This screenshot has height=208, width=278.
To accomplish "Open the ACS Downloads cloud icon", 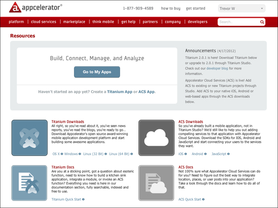I will coord(156,138).
